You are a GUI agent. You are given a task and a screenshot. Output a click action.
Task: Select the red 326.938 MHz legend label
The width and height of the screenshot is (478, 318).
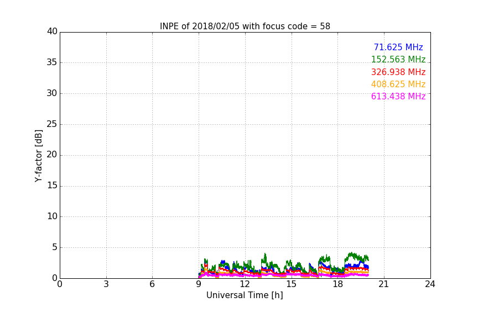click(x=398, y=72)
